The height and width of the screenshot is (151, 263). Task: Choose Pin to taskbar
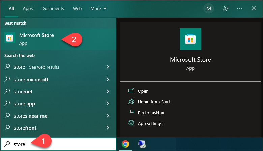point(151,113)
